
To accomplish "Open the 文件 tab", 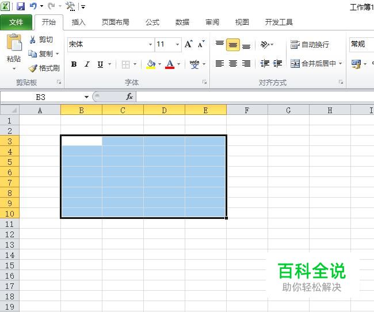I will click(16, 22).
